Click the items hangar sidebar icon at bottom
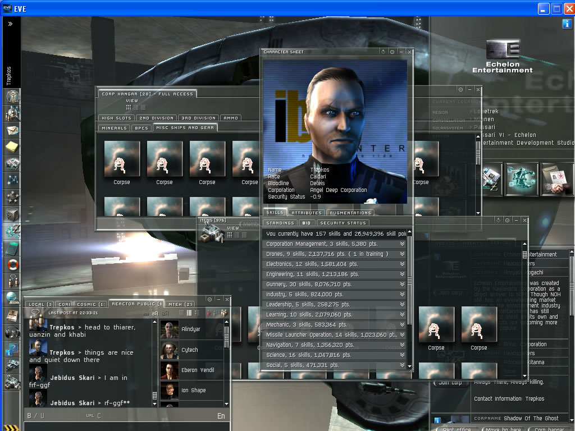This screenshot has height=431, width=575. [x=12, y=382]
